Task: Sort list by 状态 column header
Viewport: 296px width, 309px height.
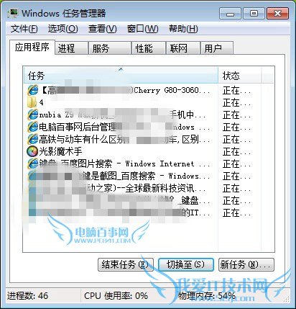Action: click(x=239, y=76)
